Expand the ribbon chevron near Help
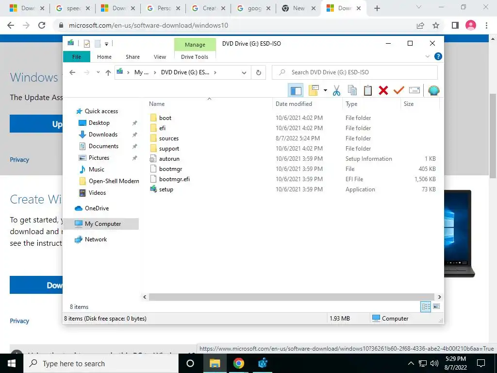 pos(427,56)
